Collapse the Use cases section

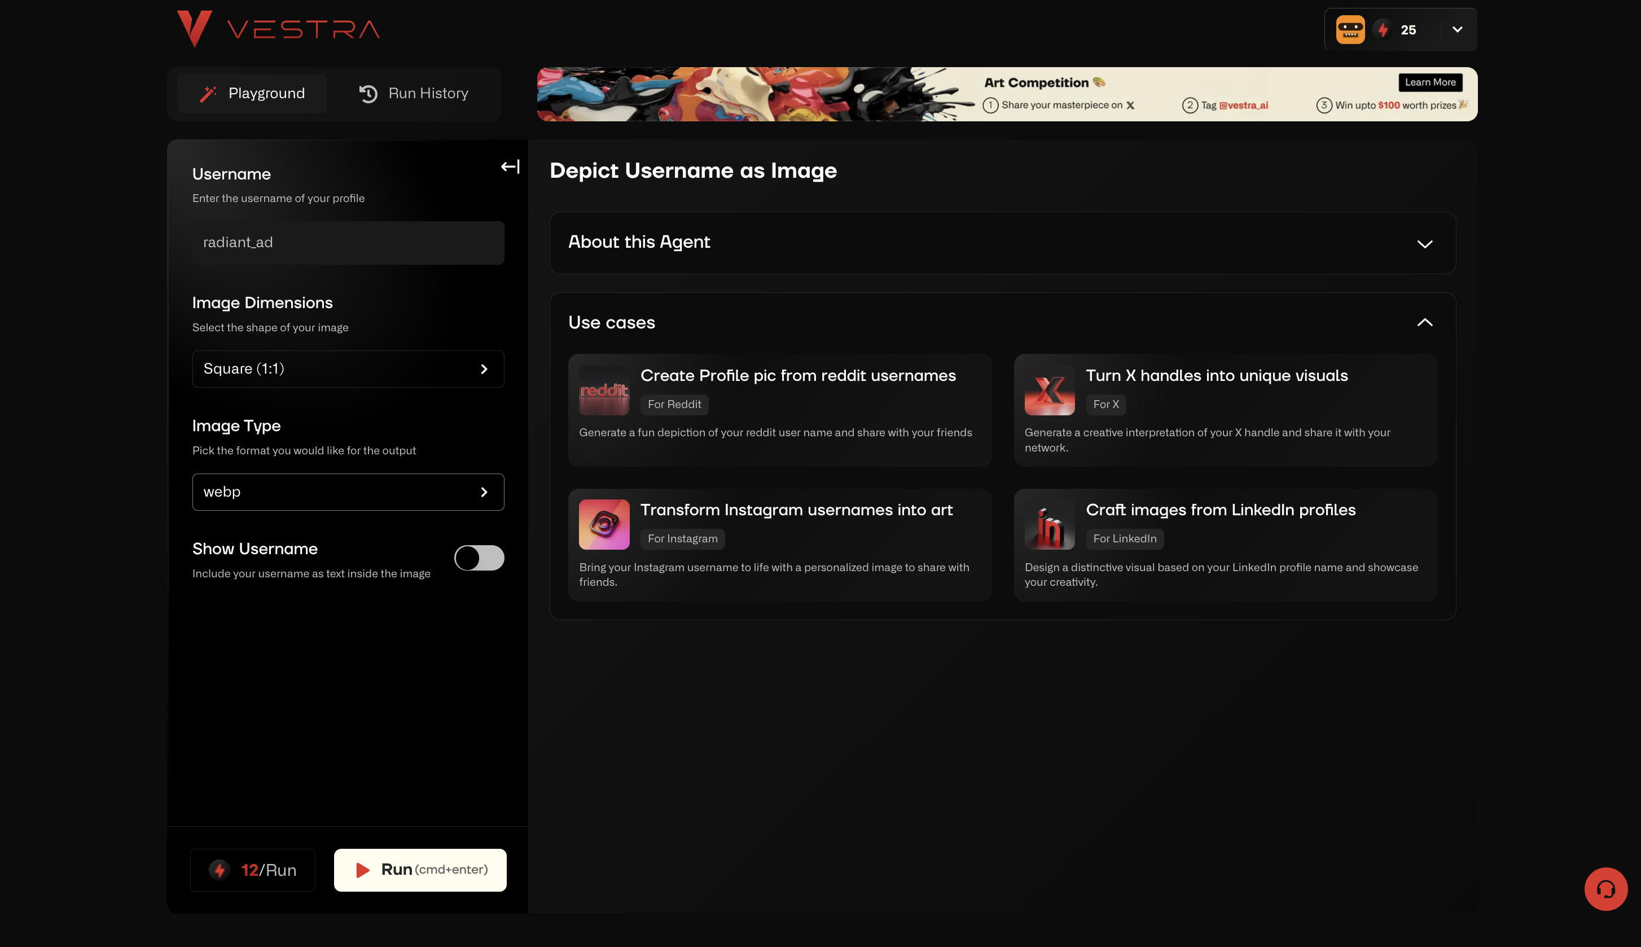click(x=1424, y=323)
